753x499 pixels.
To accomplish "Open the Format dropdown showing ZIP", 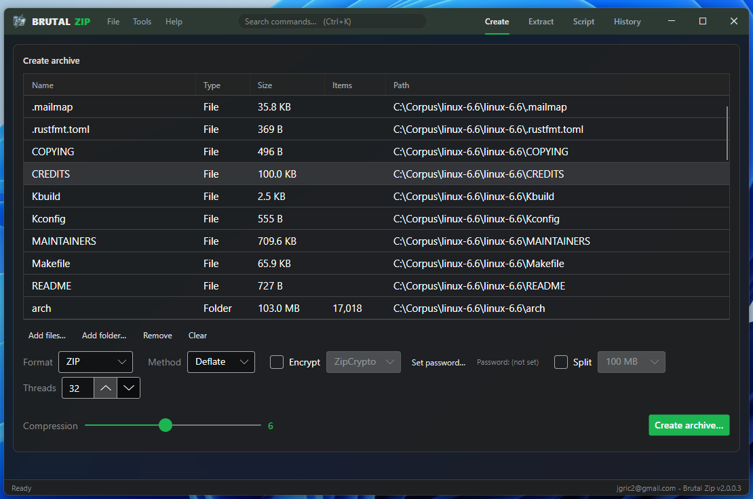I will click(x=96, y=362).
